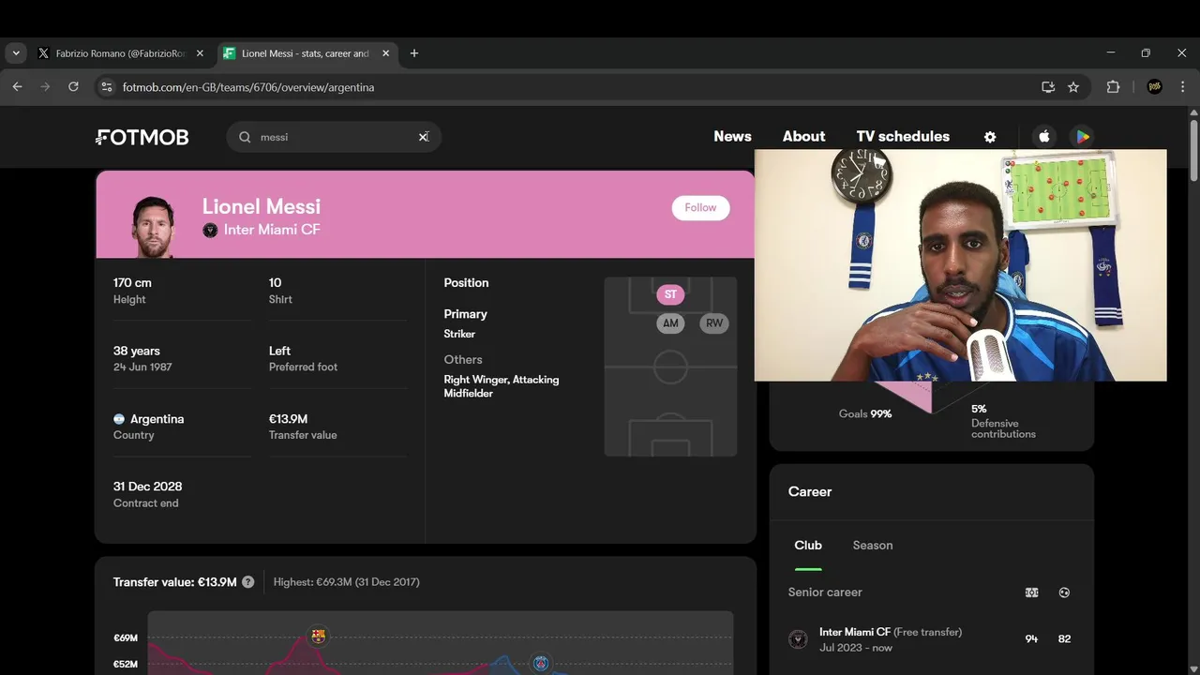The height and width of the screenshot is (675, 1200).
Task: Click the Barcelona crest on the chart
Action: pos(319,636)
